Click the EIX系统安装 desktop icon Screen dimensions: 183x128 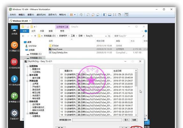[14, 64]
